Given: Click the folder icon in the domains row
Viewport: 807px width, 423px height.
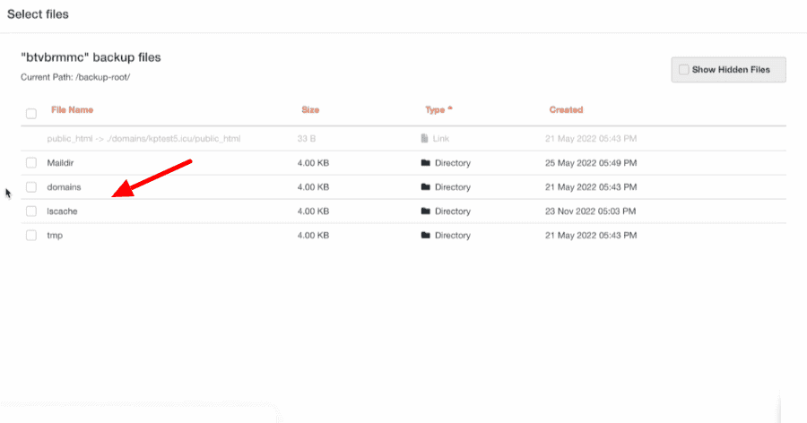Looking at the screenshot, I should coord(425,187).
